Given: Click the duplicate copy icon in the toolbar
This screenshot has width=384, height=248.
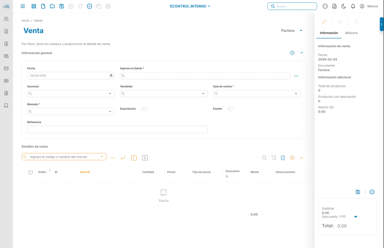Looking at the screenshot, I should tap(99, 6).
